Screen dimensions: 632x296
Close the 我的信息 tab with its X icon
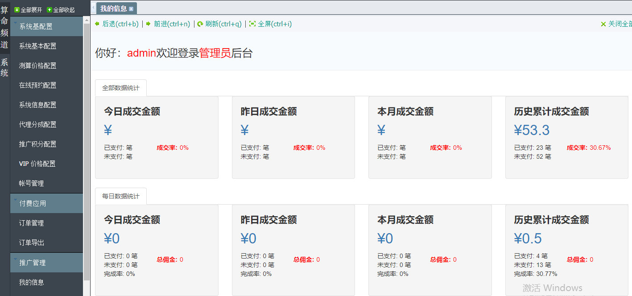[x=131, y=8]
